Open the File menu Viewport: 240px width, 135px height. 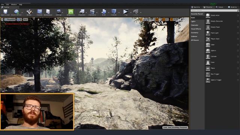3,4
